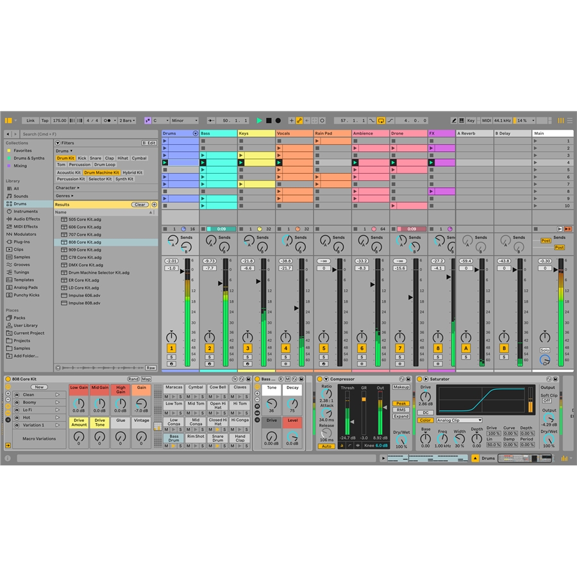
Task: Toggle the Compressor device on/off
Action: (x=326, y=379)
